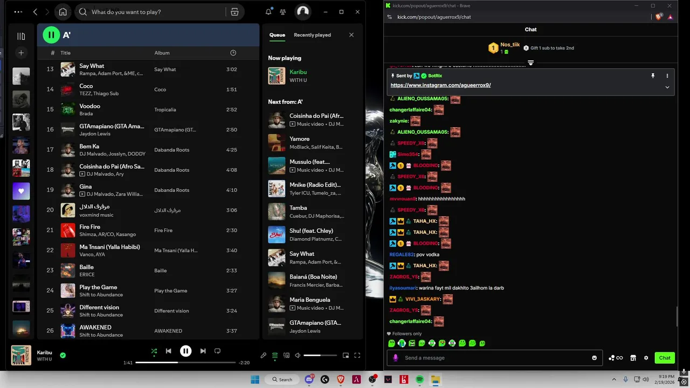Toggle shuffle in Spotify player
The height and width of the screenshot is (388, 690).
click(154, 351)
